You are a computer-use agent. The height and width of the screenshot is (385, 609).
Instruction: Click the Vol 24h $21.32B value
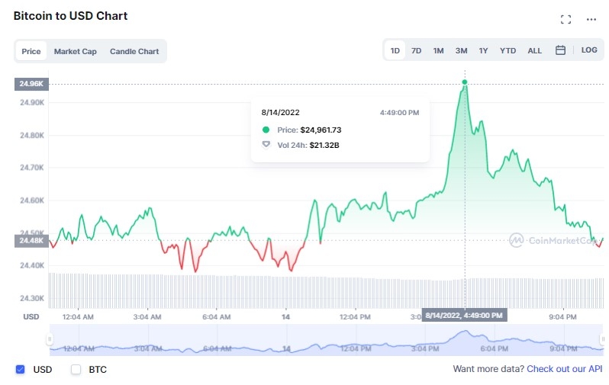(324, 145)
